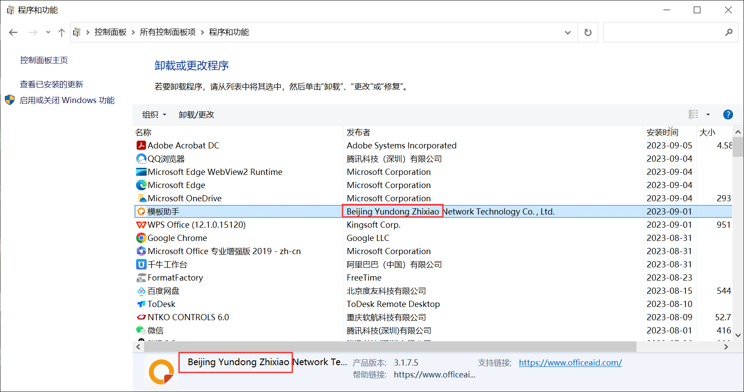The image size is (744, 392).
Task: Click horizontal scrollbar left arrow
Action: point(138,347)
